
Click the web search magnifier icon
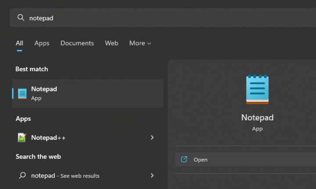coord(22,175)
